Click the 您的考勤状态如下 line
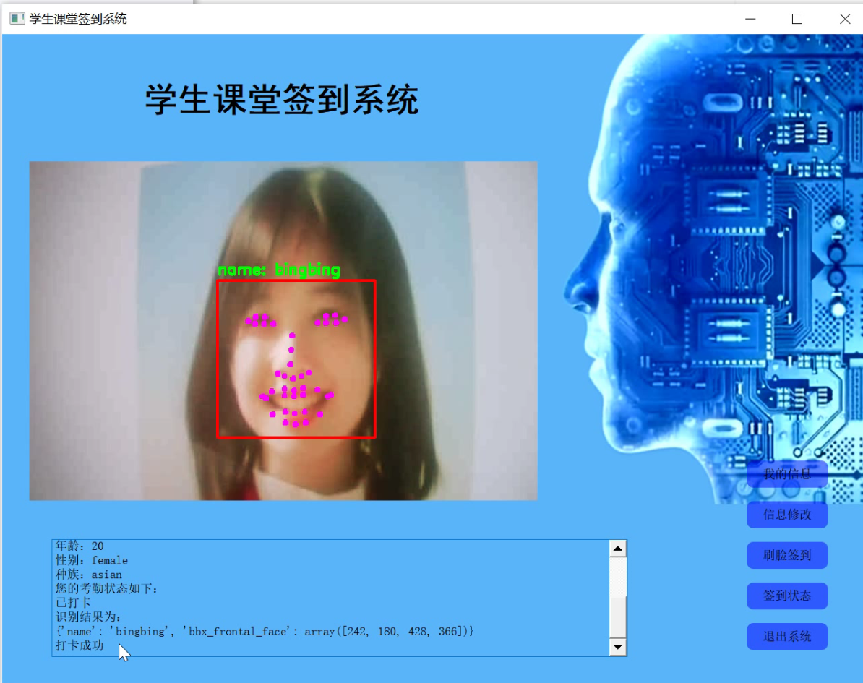This screenshot has height=683, width=863. [x=107, y=588]
